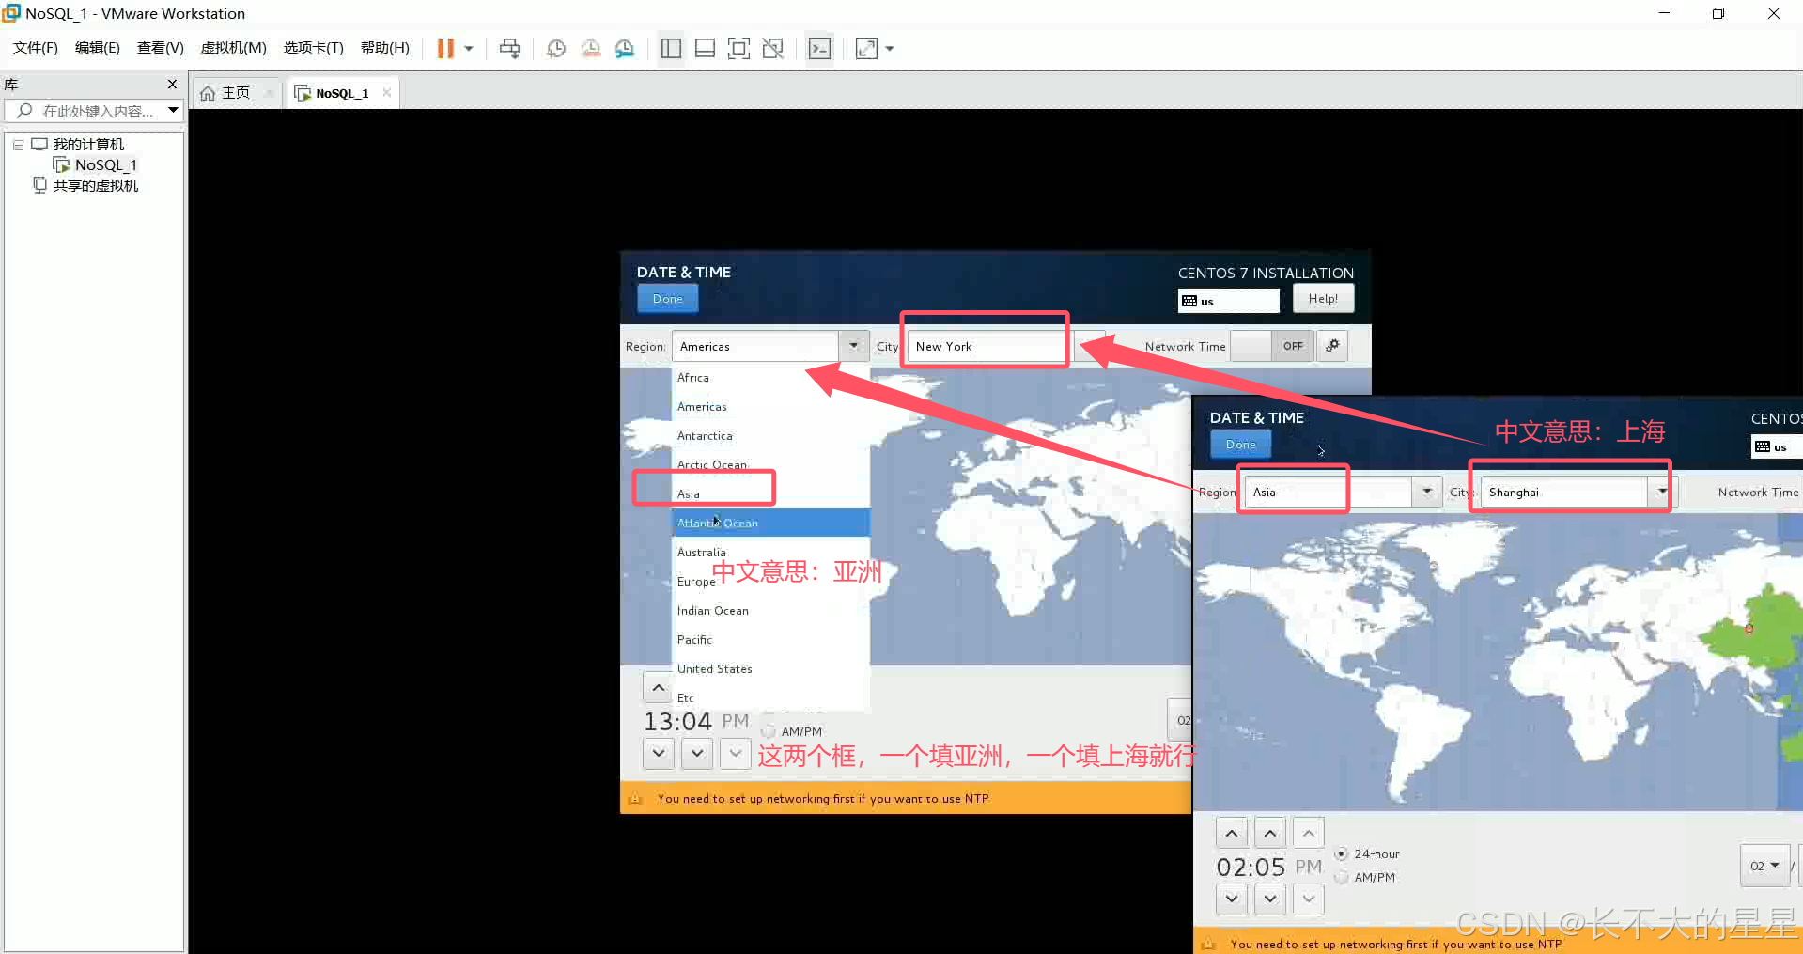Open the Network Time settings gear icon
1803x954 pixels.
pyautogui.click(x=1332, y=346)
